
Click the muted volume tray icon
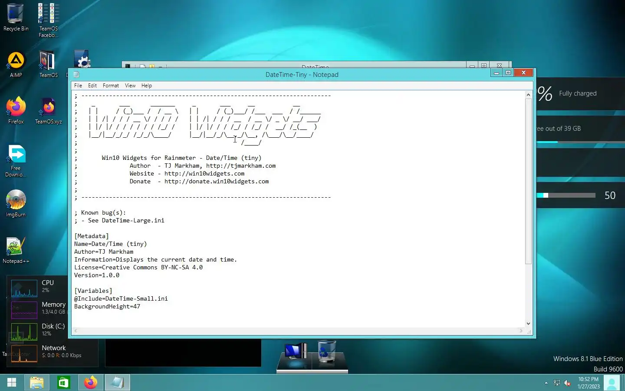pyautogui.click(x=567, y=383)
